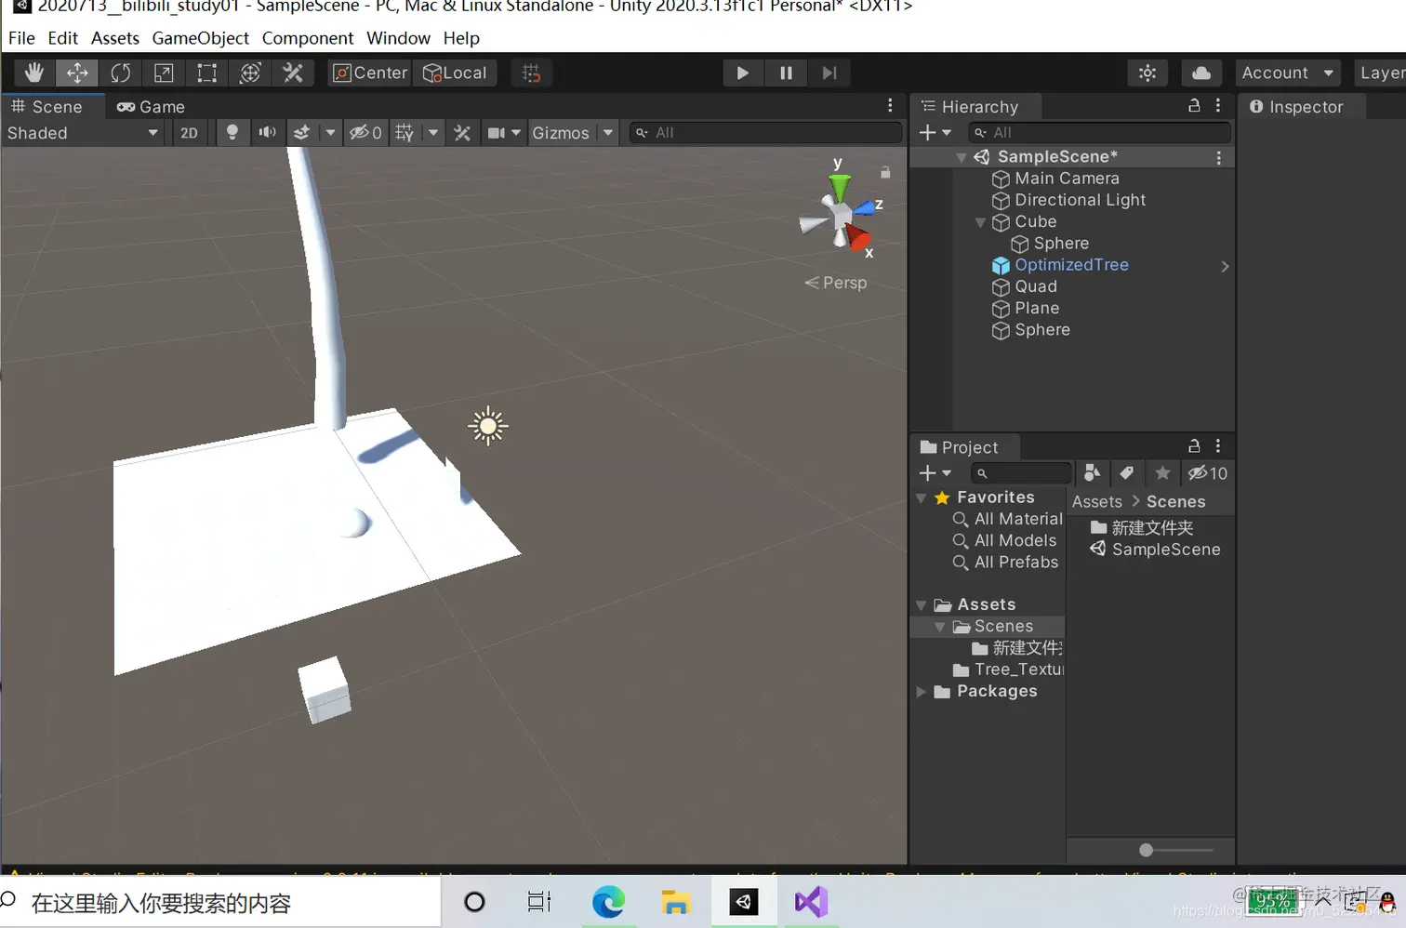
Task: Open the Shaded draw mode dropdown
Action: [83, 133]
